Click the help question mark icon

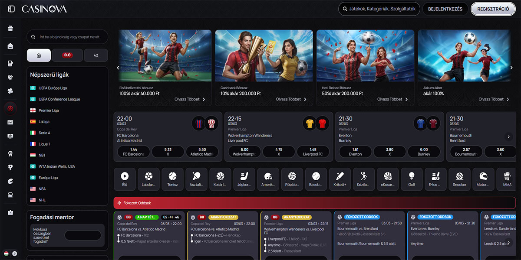coord(15,253)
